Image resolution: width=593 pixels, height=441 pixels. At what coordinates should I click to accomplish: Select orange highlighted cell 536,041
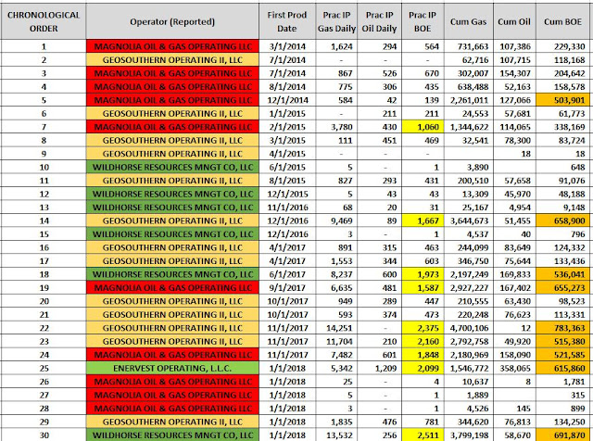point(563,274)
